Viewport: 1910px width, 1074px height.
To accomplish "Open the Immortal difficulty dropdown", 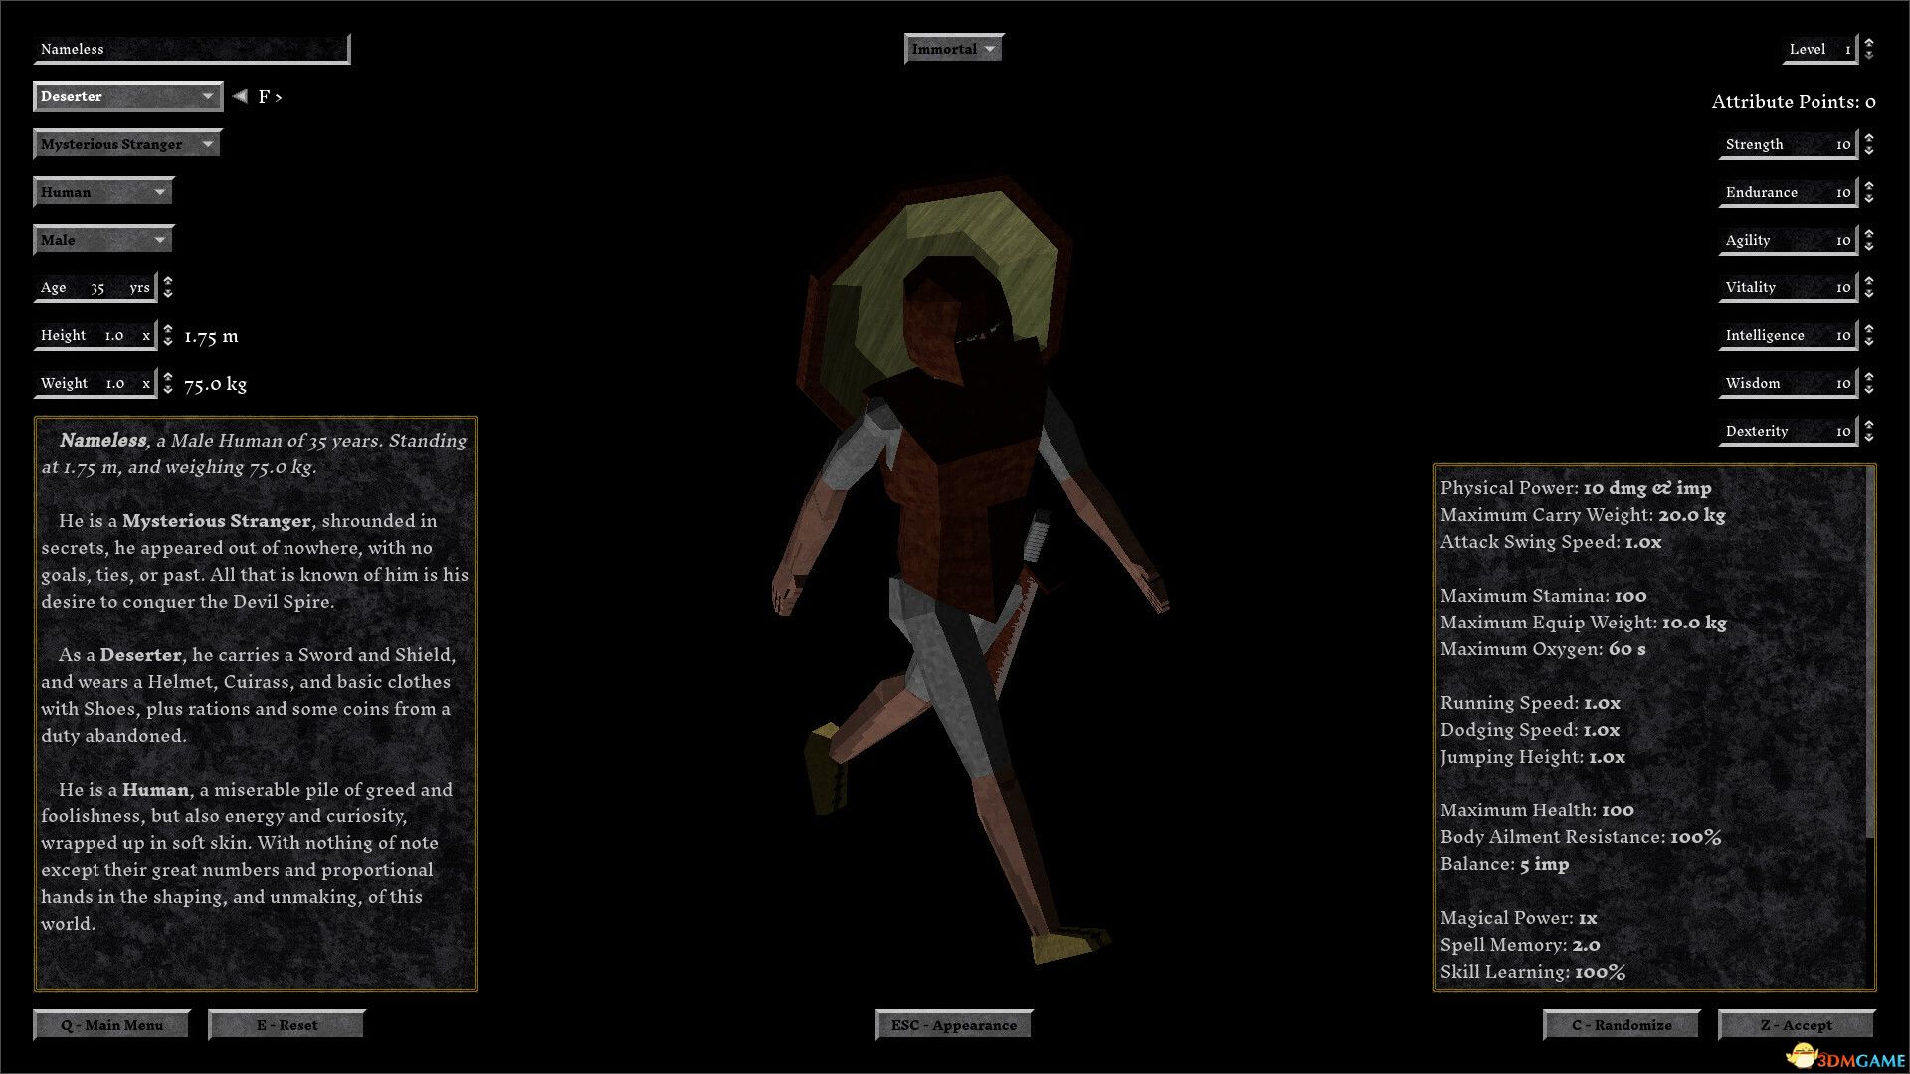I will click(x=953, y=49).
